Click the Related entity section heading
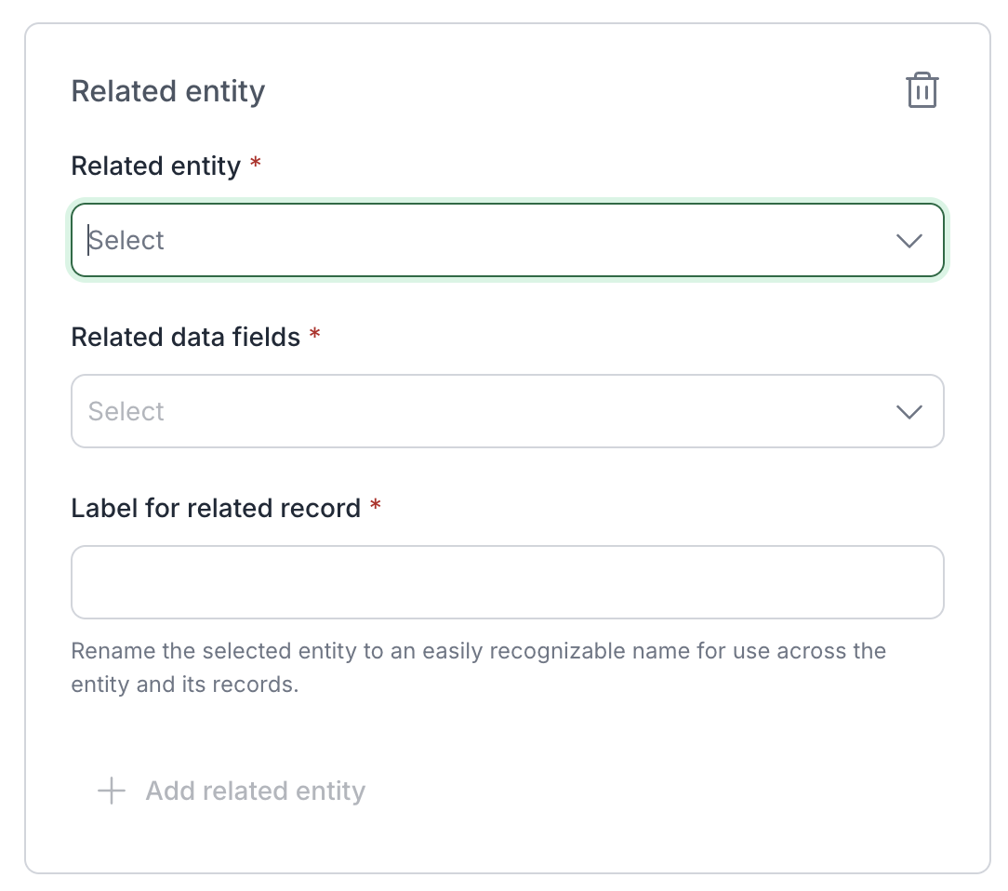1008x891 pixels. [168, 91]
